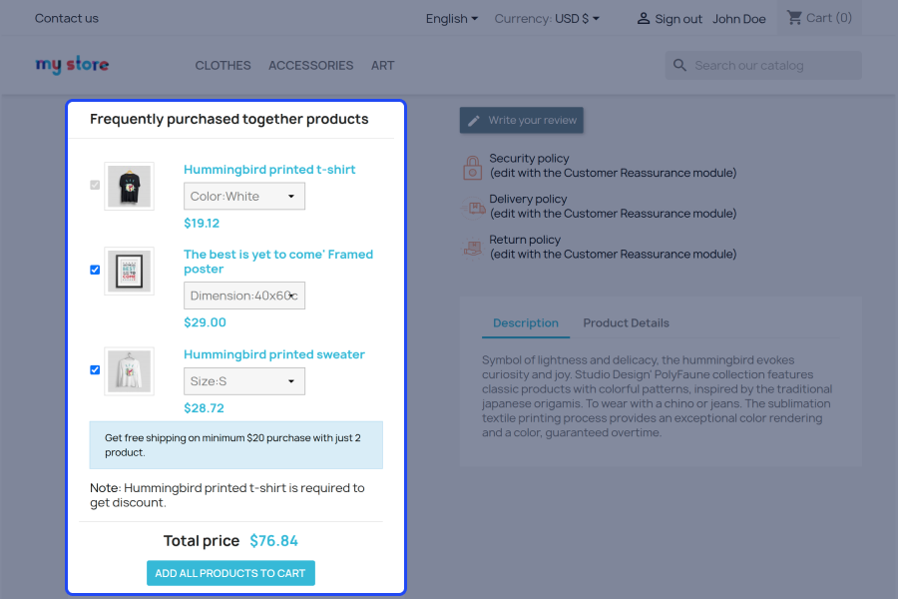Viewport: 898px width, 599px height.
Task: Click the Delivery policy truck icon
Action: (x=473, y=208)
